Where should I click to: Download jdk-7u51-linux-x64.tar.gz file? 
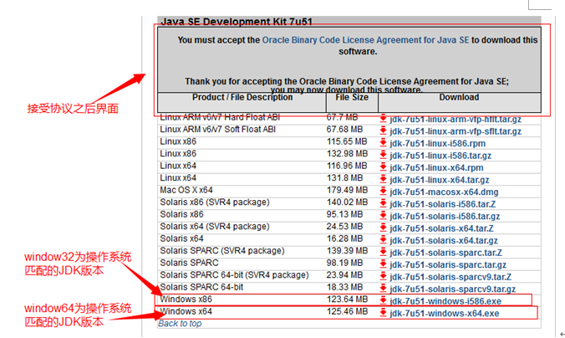coord(440,180)
